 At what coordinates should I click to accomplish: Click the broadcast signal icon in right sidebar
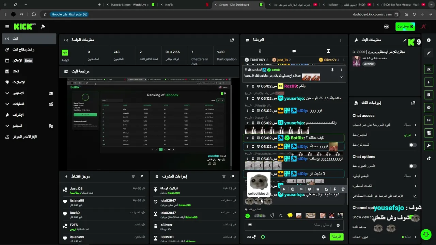429,120
